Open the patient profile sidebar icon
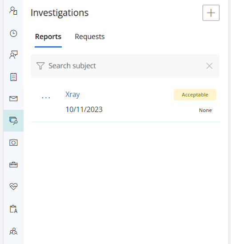Viewport: 231px width, 244px height. pos(13,11)
